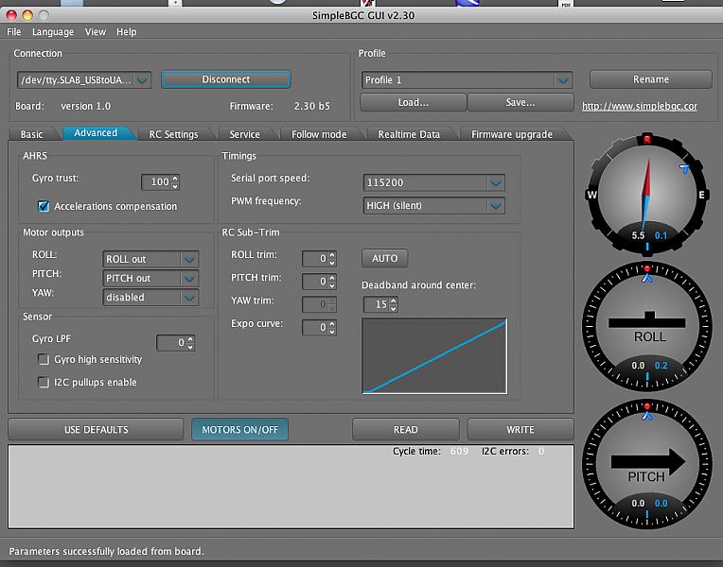723x567 pixels.
Task: Switch to the RC Settings tab
Action: click(x=173, y=134)
